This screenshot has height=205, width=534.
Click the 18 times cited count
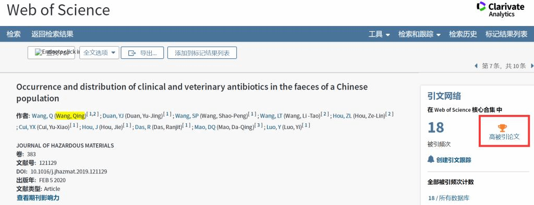(435, 127)
